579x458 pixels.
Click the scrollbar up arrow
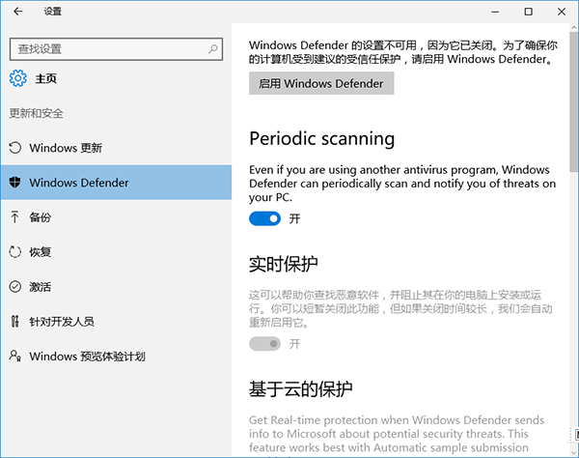point(574,28)
